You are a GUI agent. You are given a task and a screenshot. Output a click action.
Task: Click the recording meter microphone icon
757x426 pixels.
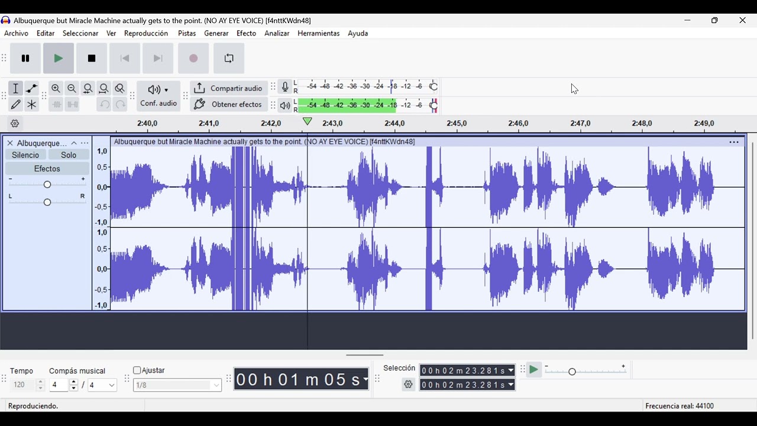285,88
